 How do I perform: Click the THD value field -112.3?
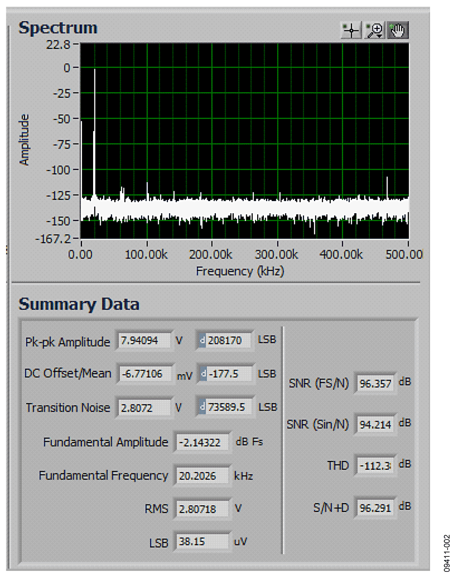pos(376,466)
